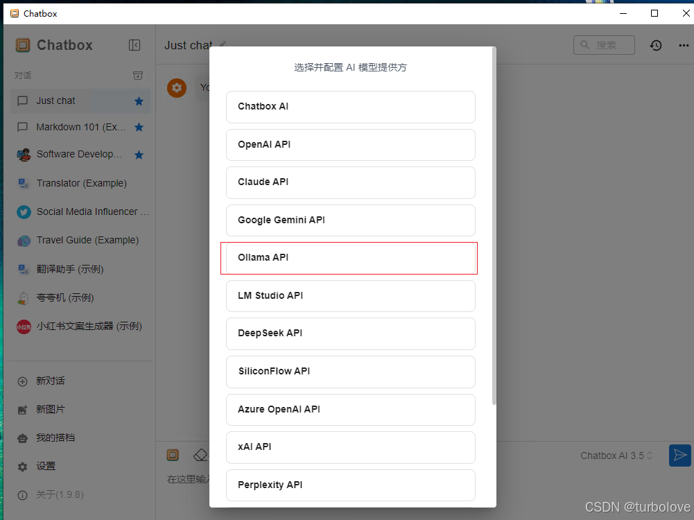
Task: Toggle star on Software Developer conversation
Action: click(139, 155)
